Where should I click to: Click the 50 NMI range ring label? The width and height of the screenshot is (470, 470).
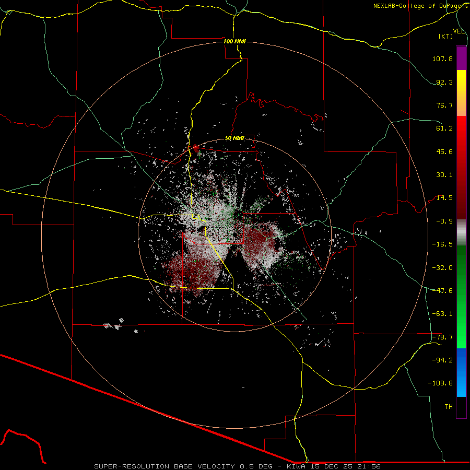coord(234,138)
